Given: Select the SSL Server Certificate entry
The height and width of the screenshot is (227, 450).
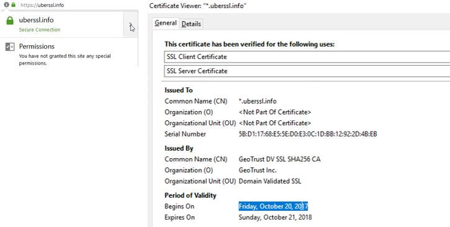Looking at the screenshot, I should point(307,71).
